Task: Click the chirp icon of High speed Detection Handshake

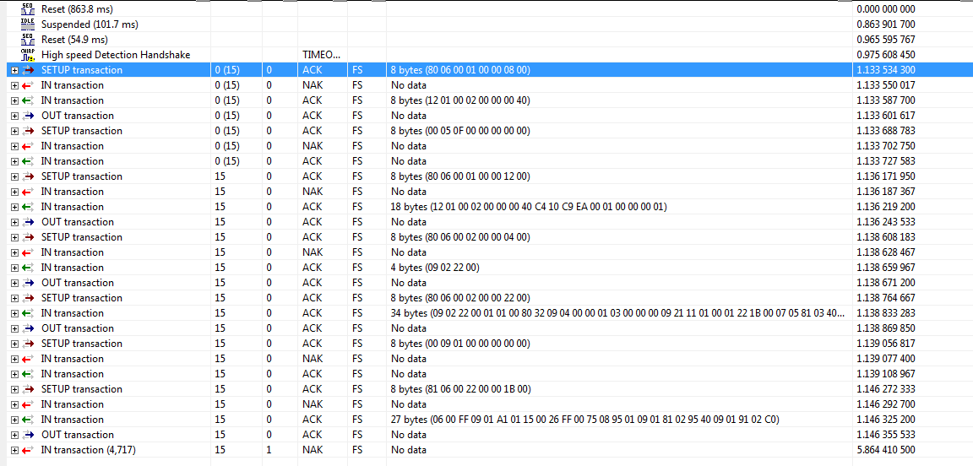Action: [28, 55]
